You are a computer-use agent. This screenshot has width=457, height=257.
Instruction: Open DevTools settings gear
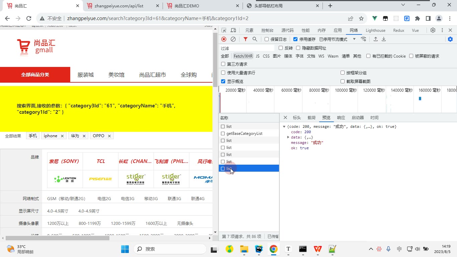433,30
